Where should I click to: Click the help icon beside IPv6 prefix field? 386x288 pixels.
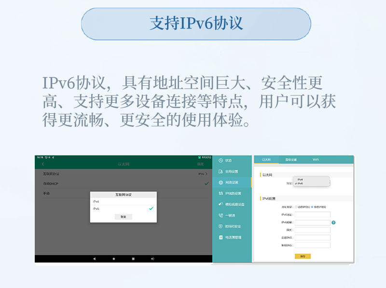pos(333,222)
